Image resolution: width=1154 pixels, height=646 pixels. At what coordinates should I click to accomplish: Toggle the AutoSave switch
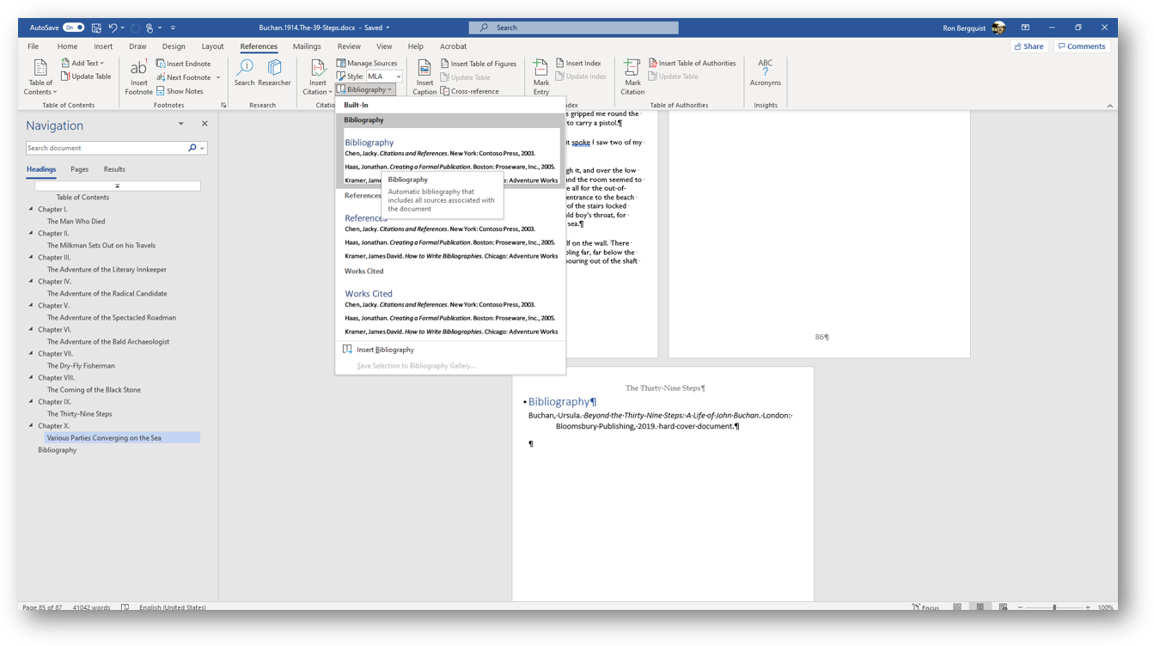pos(74,27)
